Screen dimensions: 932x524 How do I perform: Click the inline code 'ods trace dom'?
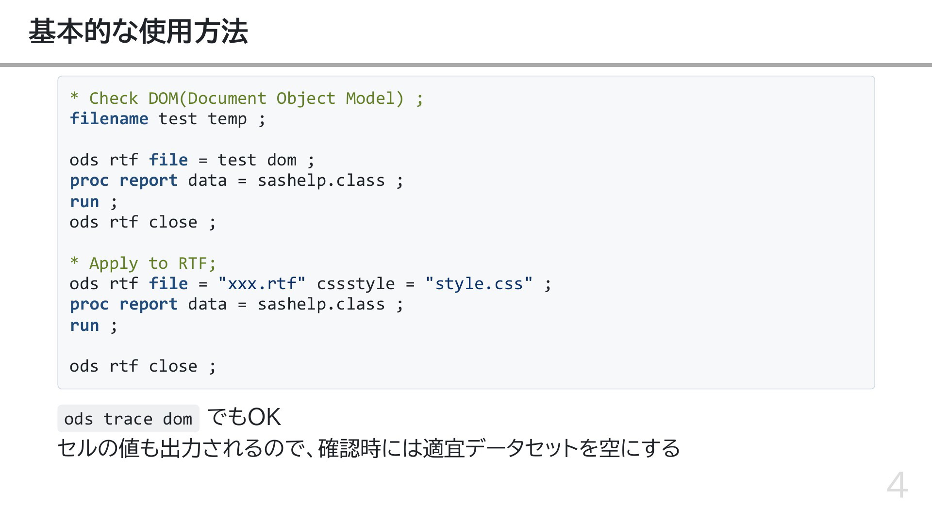(x=128, y=419)
